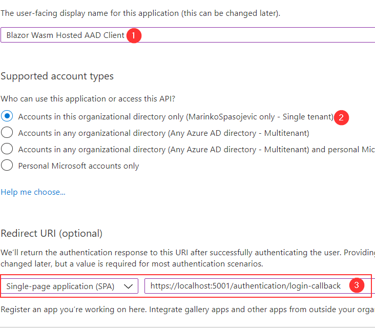Click the chevron arrow in the platform dropdown
The image size is (375, 328).
[129, 286]
